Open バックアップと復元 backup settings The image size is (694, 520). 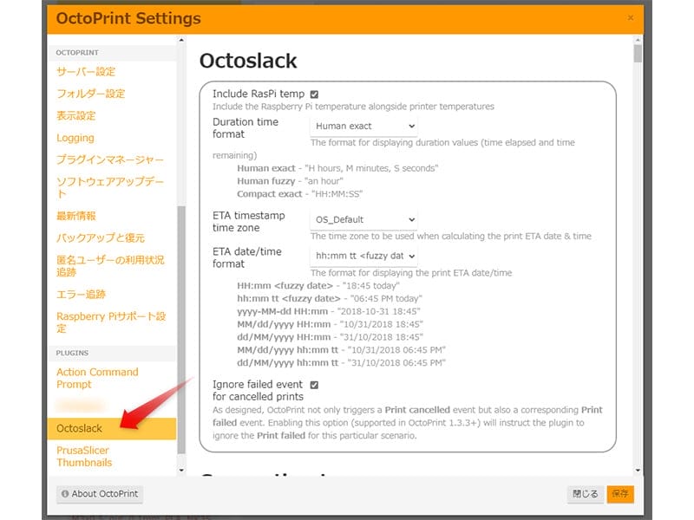coord(98,237)
